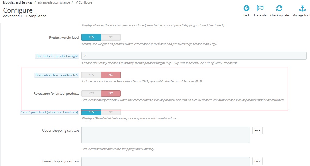Click hint 'Add a custom text above the shopping cart summary'
This screenshot has height=166, width=310.
tap(118, 149)
